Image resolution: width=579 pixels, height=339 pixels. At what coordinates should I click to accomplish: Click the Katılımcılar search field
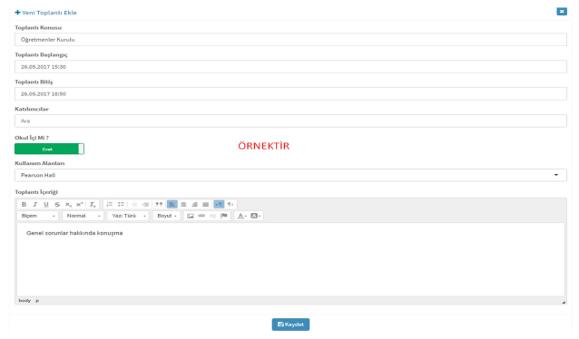(x=290, y=121)
